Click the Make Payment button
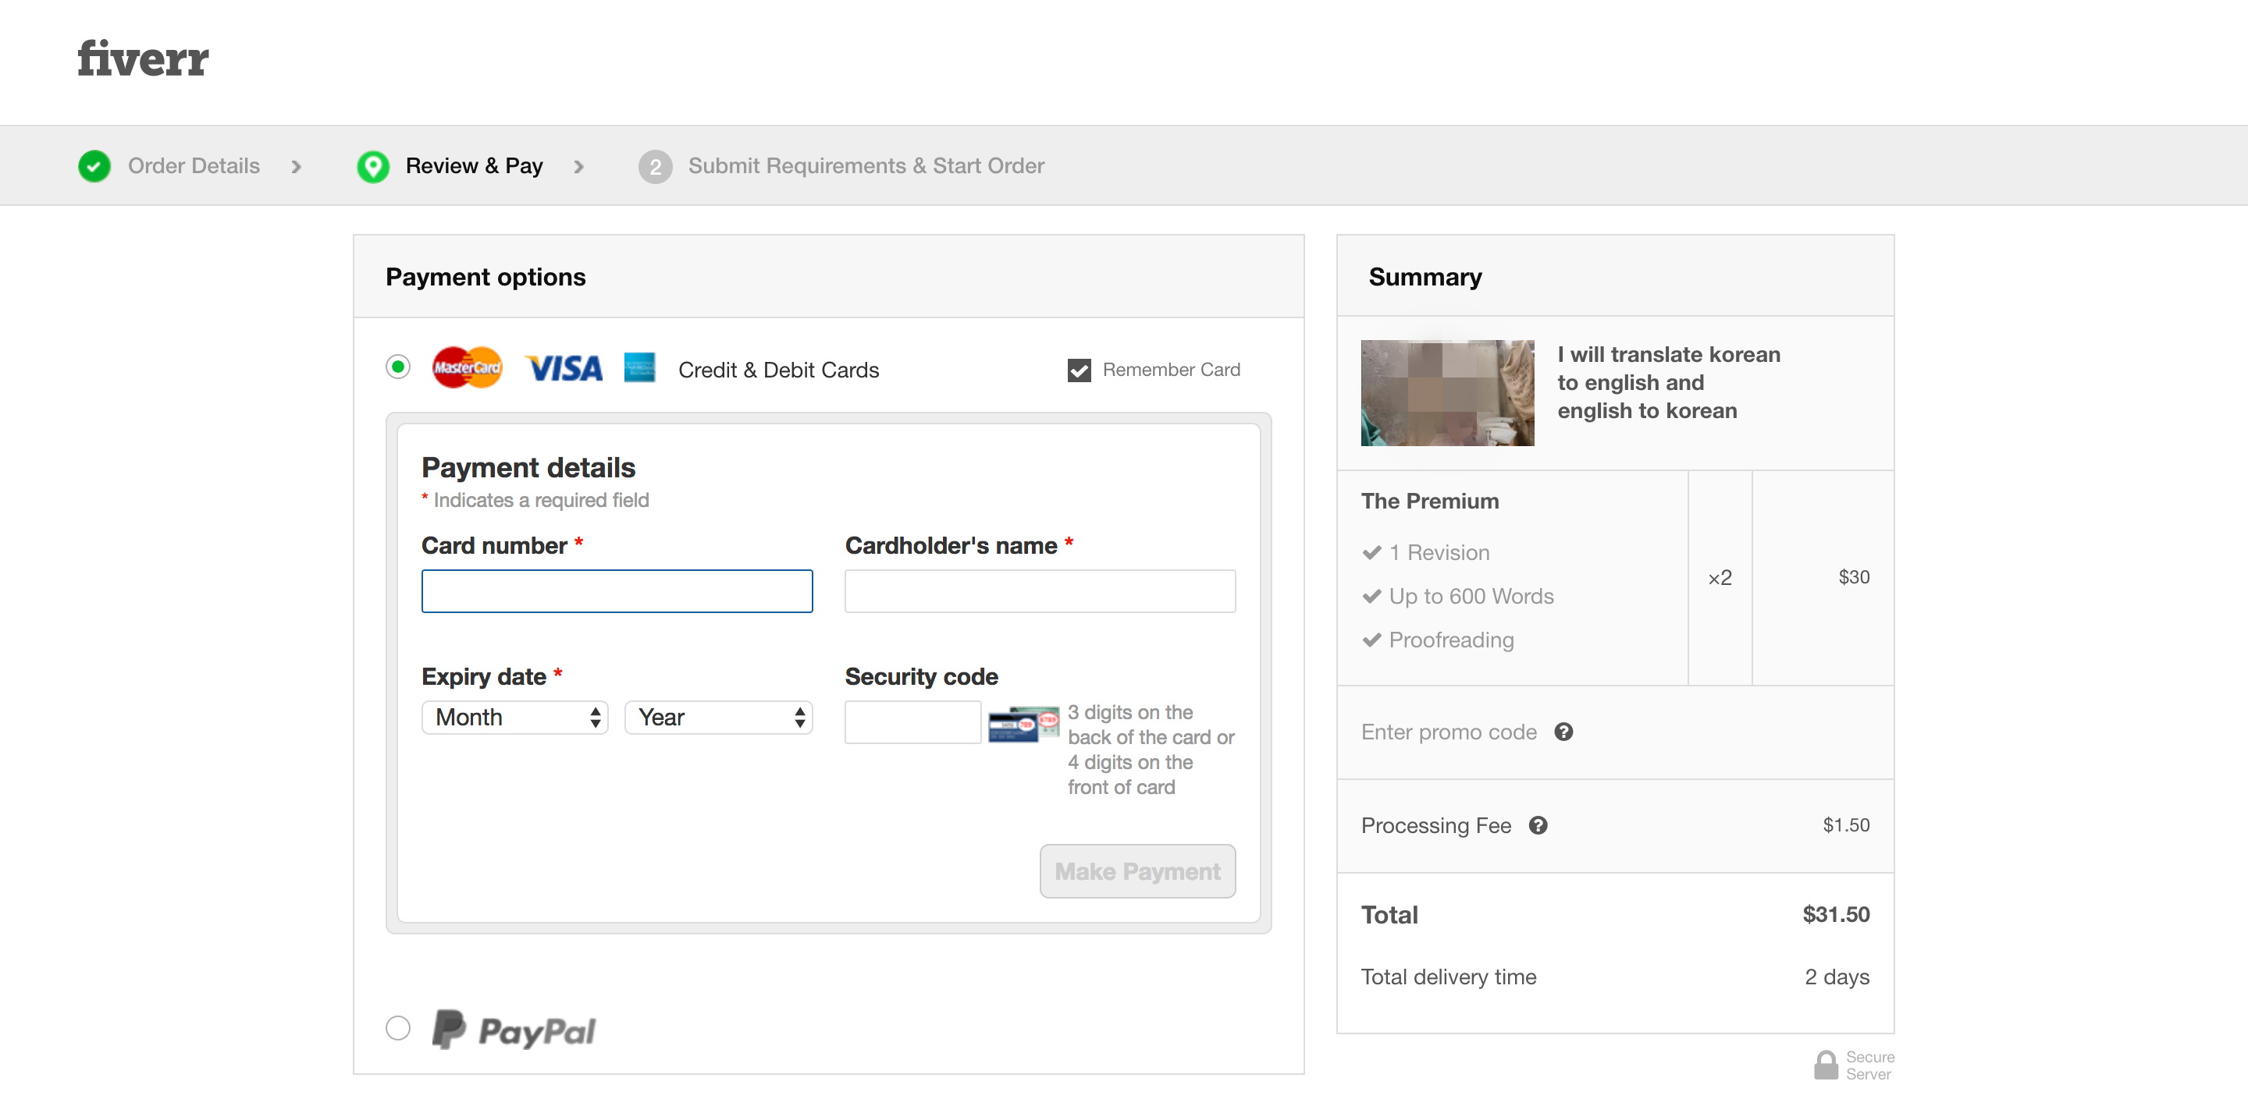Viewport: 2248px width, 1106px height. point(1137,870)
